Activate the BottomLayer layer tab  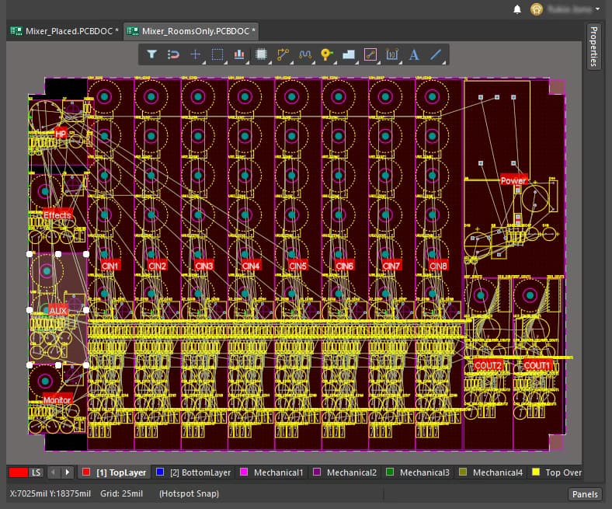tap(193, 472)
